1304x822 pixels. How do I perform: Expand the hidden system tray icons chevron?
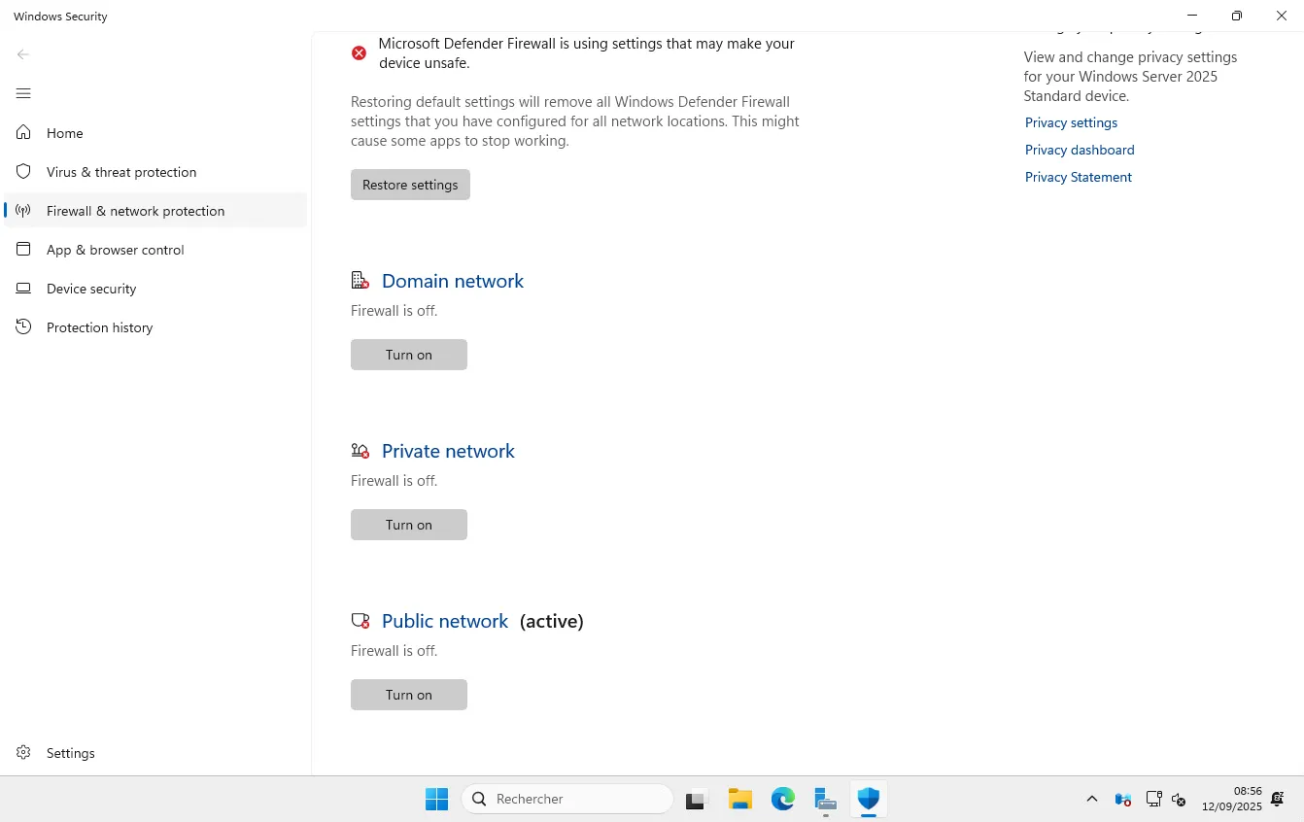tap(1091, 799)
